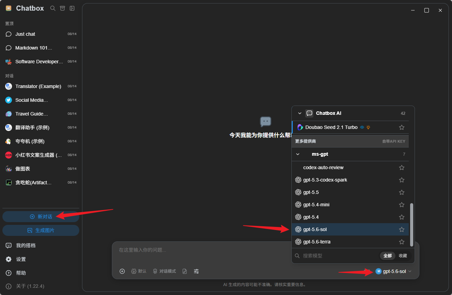The width and height of the screenshot is (452, 295).
Task: Click the Travel Guide conversation icon
Action: 9,114
